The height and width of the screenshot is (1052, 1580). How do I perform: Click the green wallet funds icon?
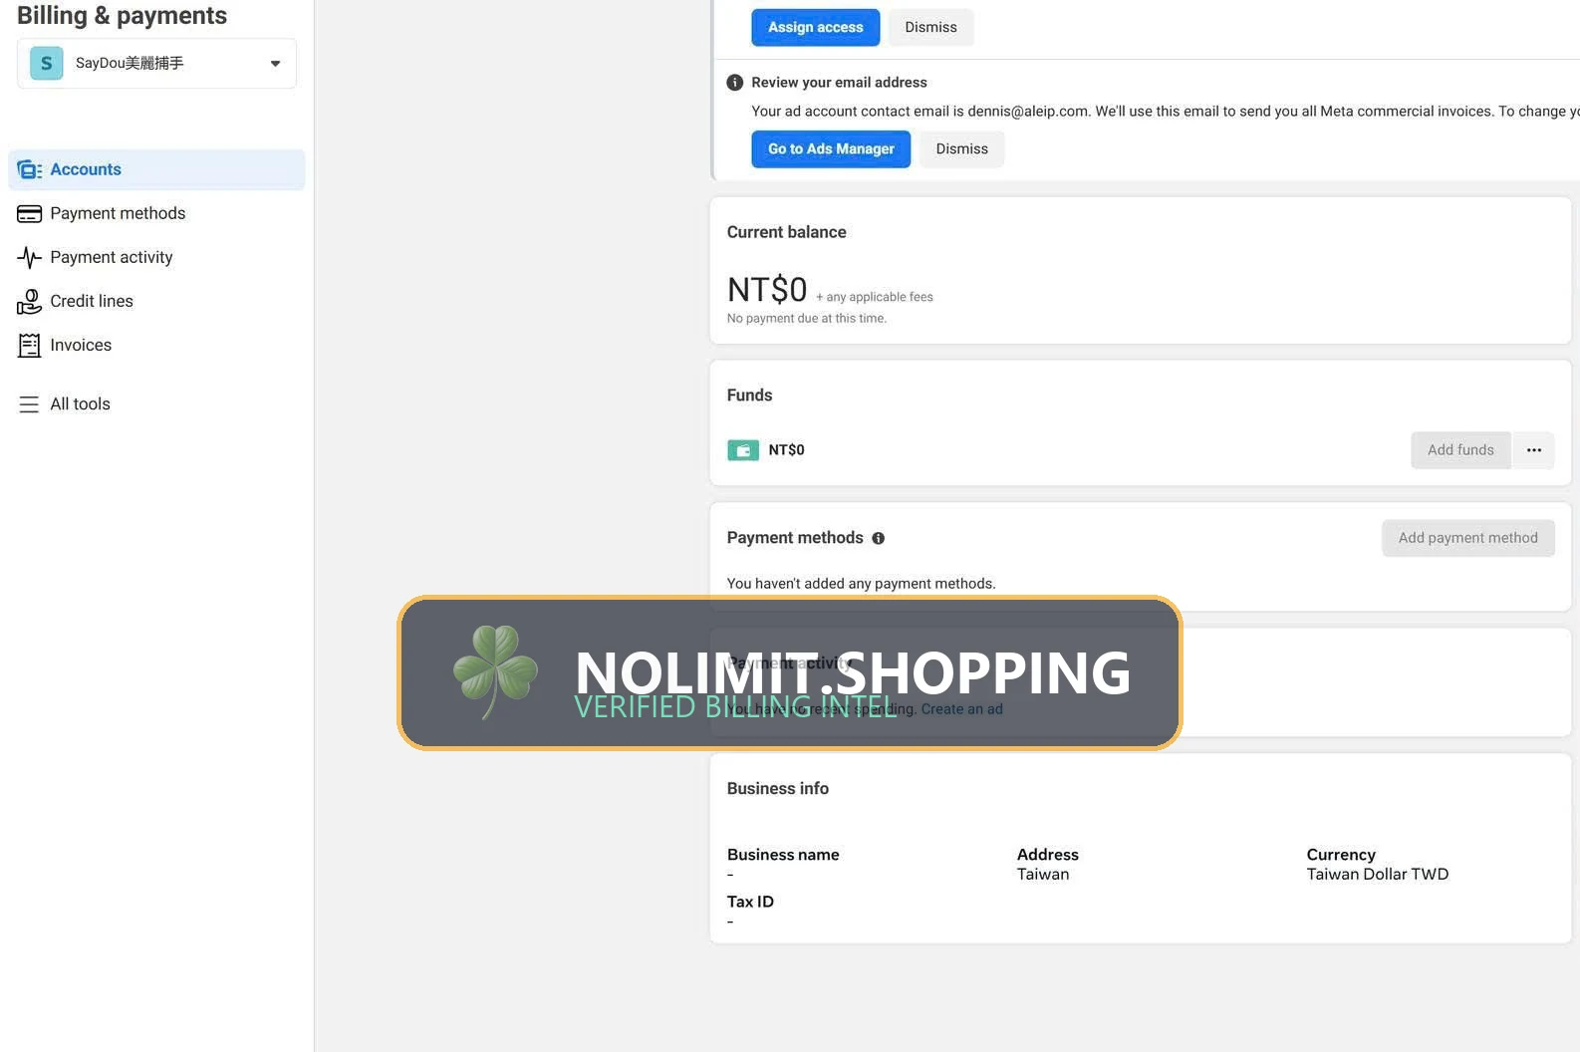(x=743, y=450)
